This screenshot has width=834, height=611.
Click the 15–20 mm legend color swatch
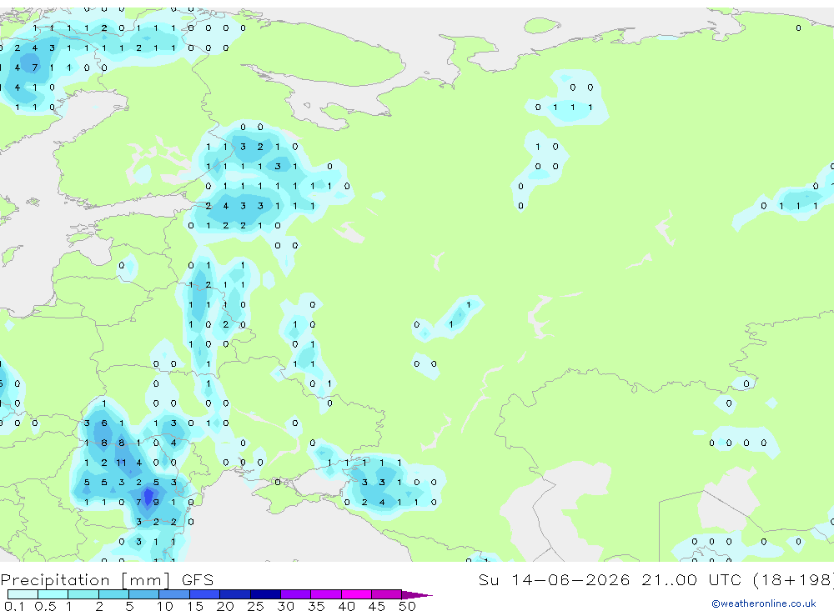[205, 594]
